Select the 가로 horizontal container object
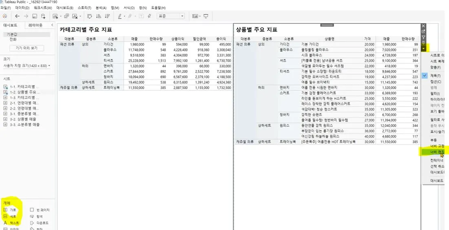The image size is (449, 230). click(10, 210)
